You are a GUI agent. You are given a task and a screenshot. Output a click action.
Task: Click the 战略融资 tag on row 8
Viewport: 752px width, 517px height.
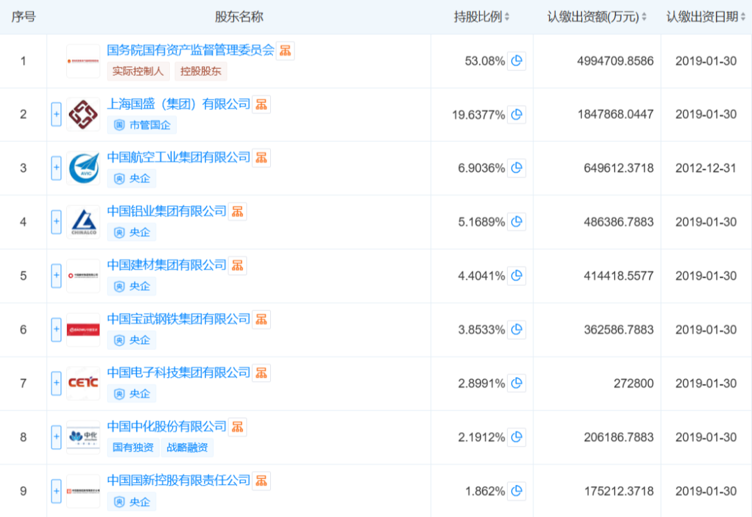tap(187, 447)
